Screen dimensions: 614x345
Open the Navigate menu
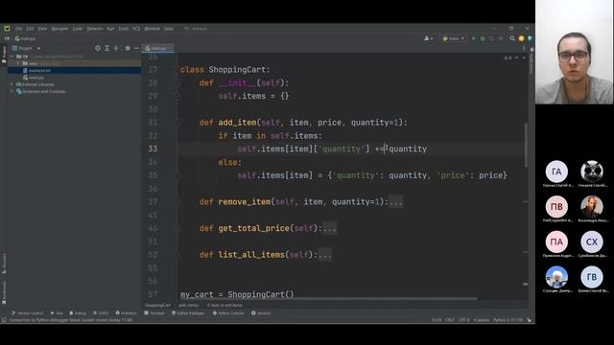(59, 29)
